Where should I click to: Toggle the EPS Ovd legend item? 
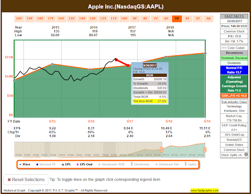(x=85, y=164)
